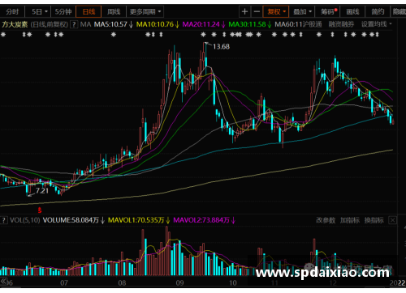This screenshot has width=406, height=293.
Task: Click the double-left arrow to move the timeline earlier
Action: 4,282
